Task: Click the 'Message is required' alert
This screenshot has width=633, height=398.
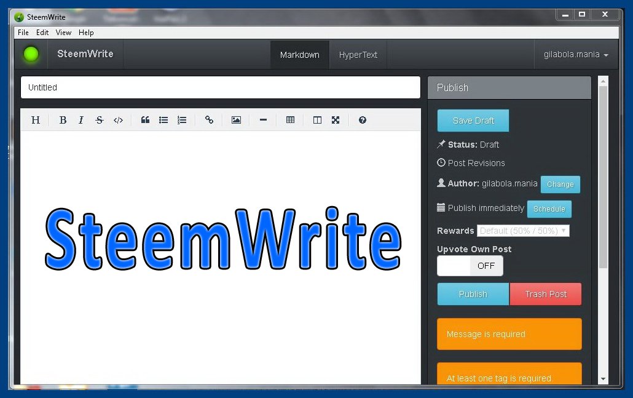Action: (509, 334)
